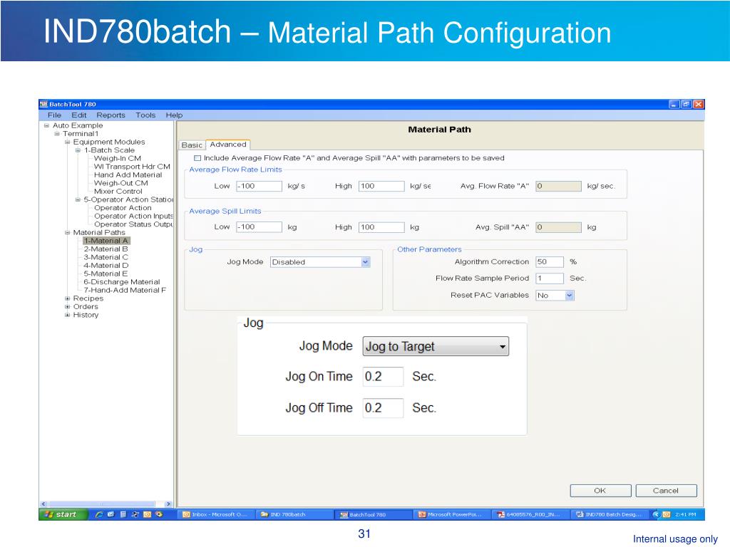The height and width of the screenshot is (547, 730).
Task: Click Average Spill Low field
Action: pyautogui.click(x=259, y=227)
